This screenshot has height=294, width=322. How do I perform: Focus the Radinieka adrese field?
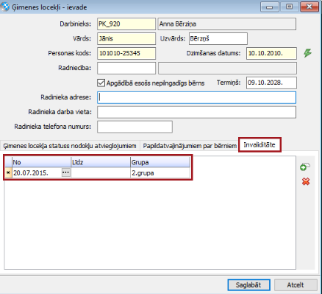click(x=196, y=97)
